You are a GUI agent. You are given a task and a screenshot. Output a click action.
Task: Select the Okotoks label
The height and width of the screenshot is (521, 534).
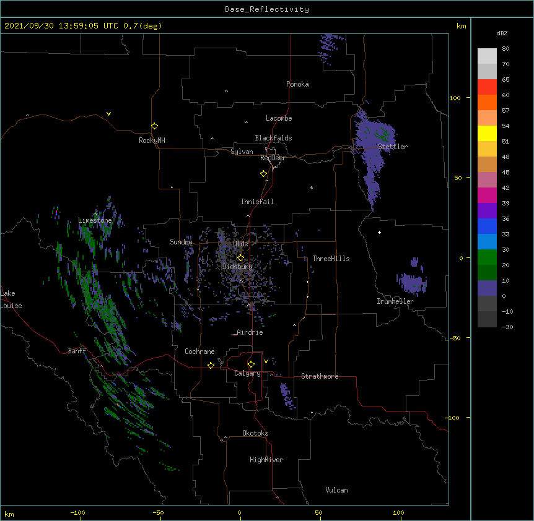(255, 433)
